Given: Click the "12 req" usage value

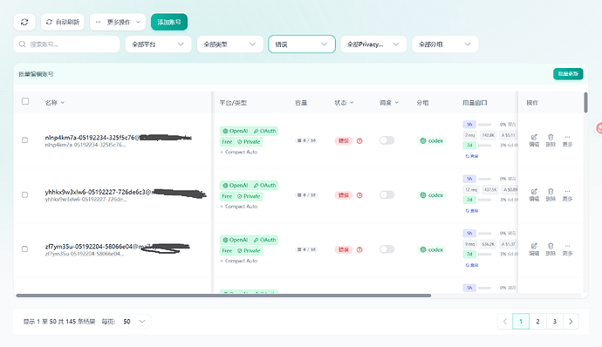Looking at the screenshot, I should [x=471, y=189].
